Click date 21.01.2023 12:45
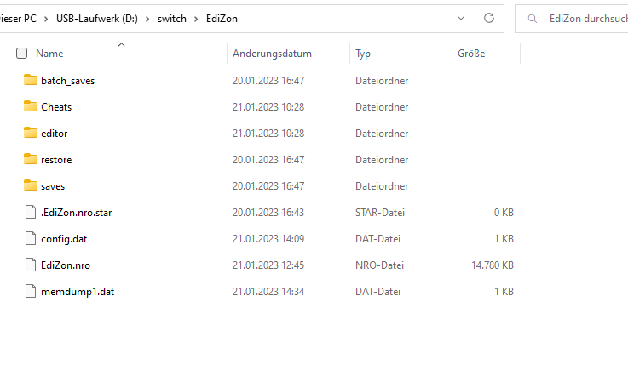The image size is (628, 376). click(x=268, y=265)
